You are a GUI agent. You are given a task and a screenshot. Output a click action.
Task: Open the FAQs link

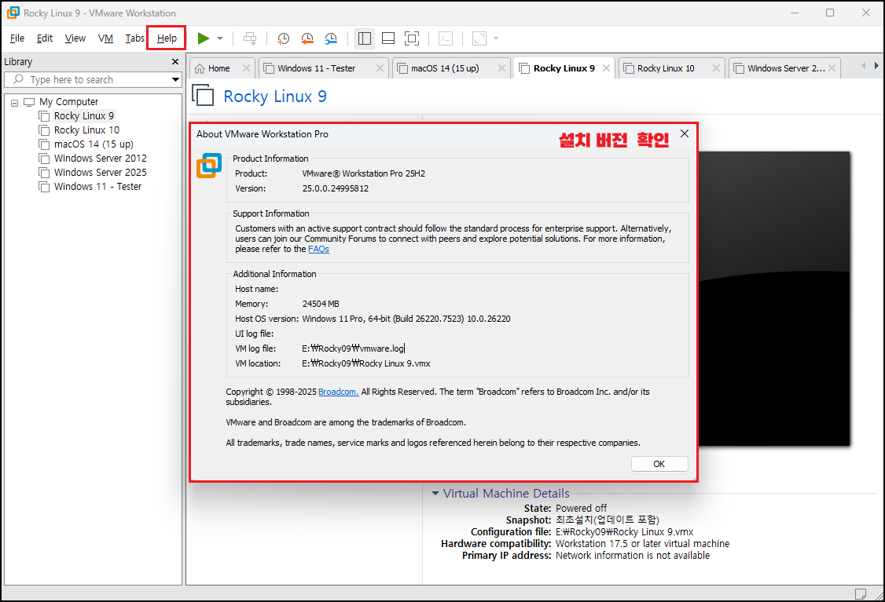pos(318,249)
